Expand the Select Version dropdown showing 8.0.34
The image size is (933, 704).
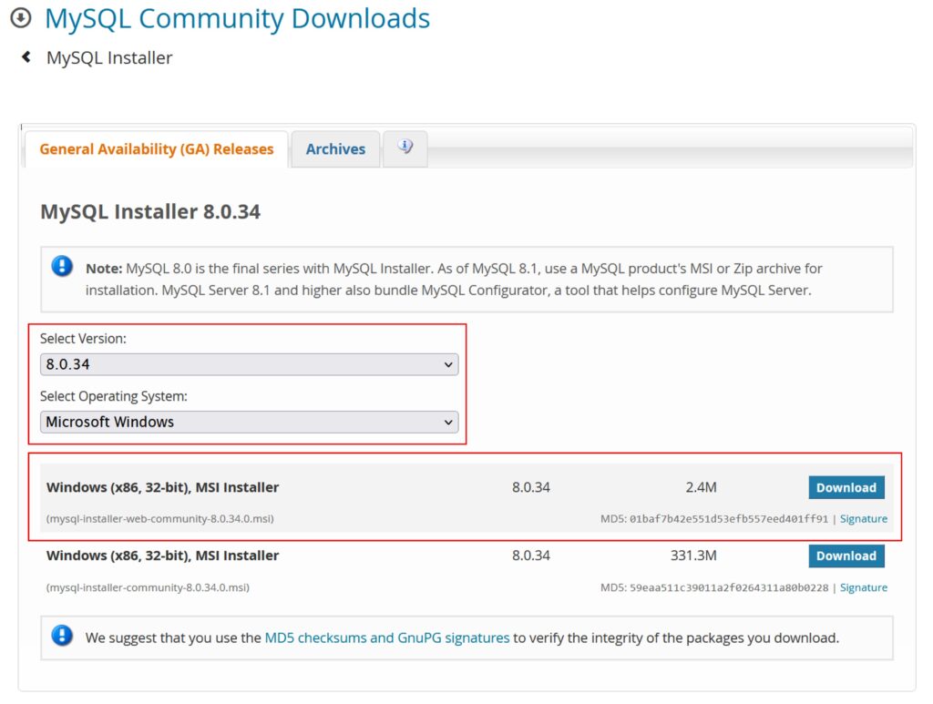249,364
